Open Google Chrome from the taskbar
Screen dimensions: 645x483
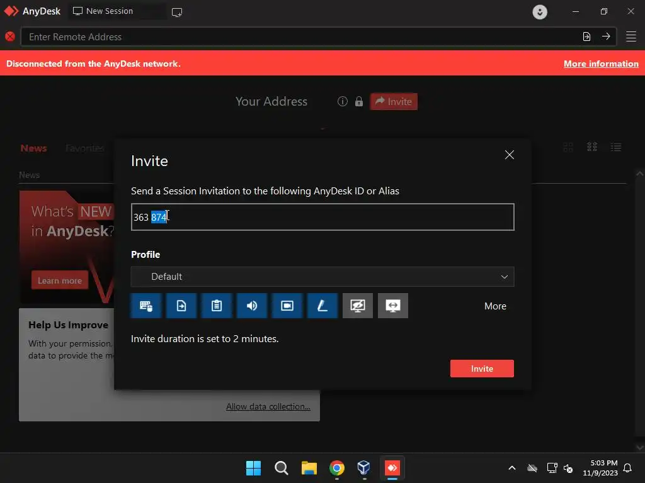336,468
